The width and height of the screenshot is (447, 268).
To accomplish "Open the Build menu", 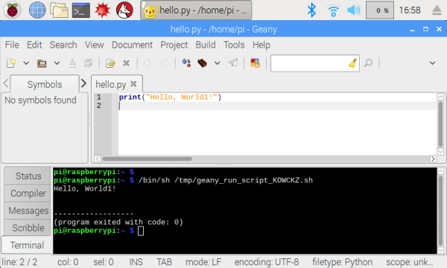I will pos(206,45).
